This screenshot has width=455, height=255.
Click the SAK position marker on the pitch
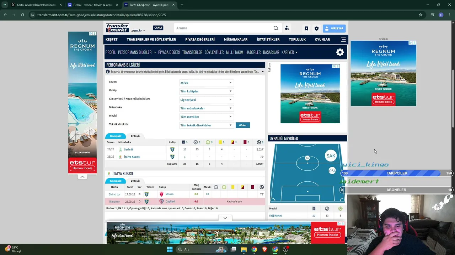click(x=331, y=156)
